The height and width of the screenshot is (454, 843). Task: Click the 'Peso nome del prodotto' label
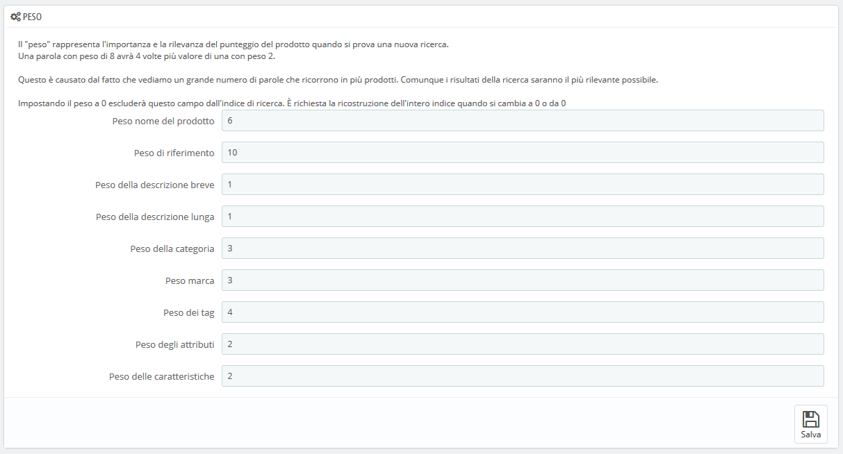click(x=163, y=121)
